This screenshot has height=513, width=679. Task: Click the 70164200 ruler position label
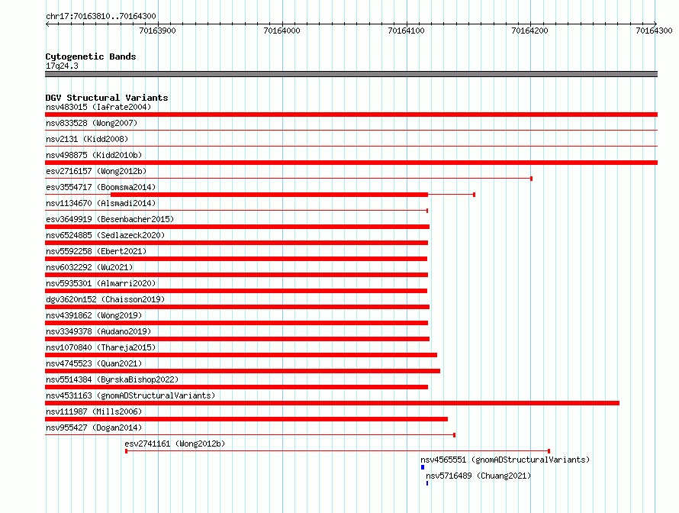530,31
